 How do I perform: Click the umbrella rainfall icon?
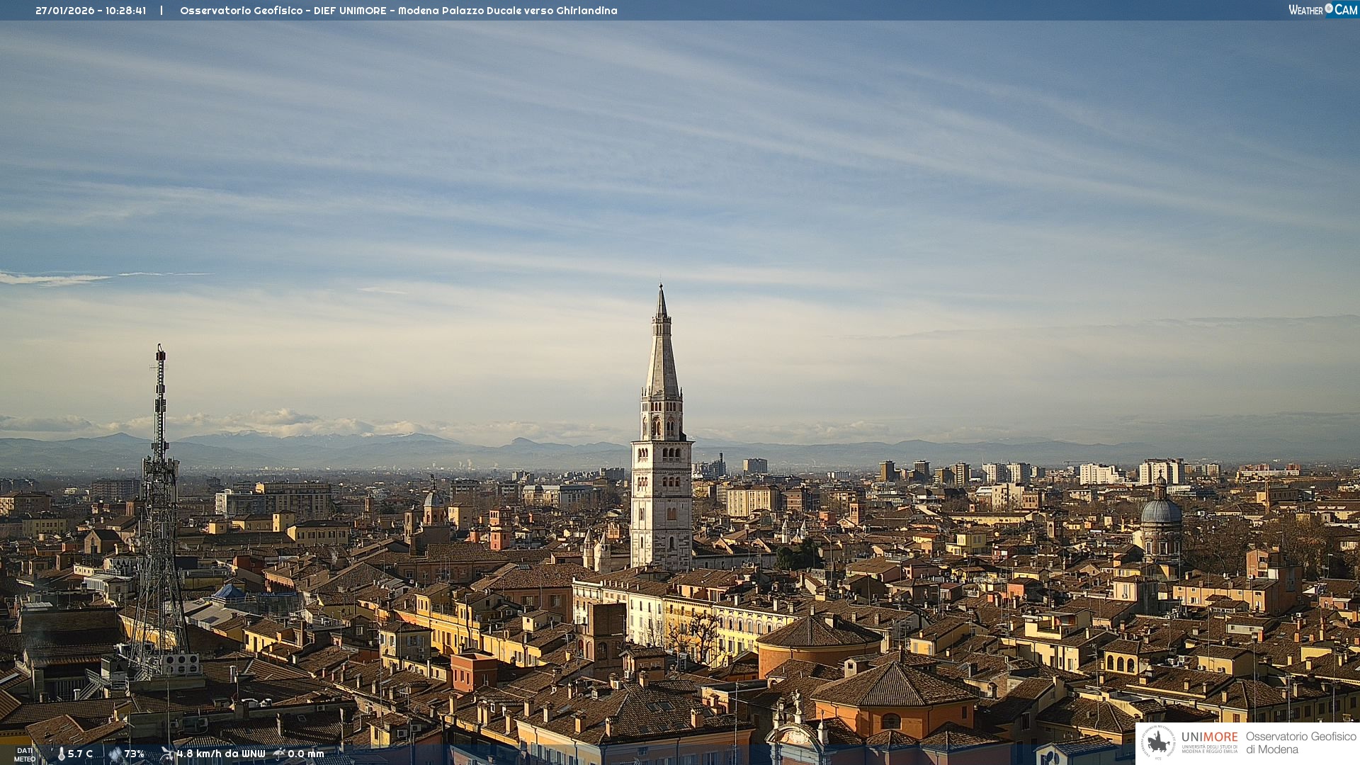(x=279, y=754)
